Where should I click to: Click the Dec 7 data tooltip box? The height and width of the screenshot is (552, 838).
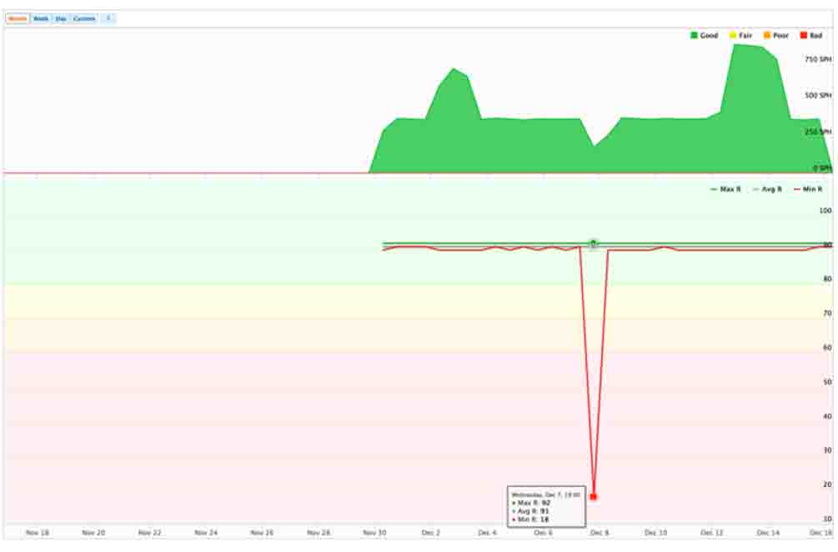coord(545,507)
